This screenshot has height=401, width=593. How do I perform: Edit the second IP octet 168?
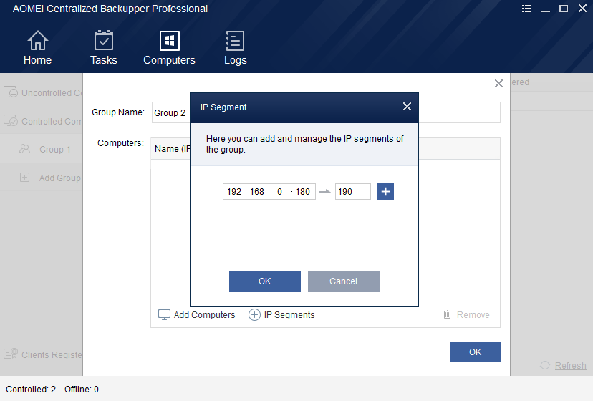tap(257, 192)
